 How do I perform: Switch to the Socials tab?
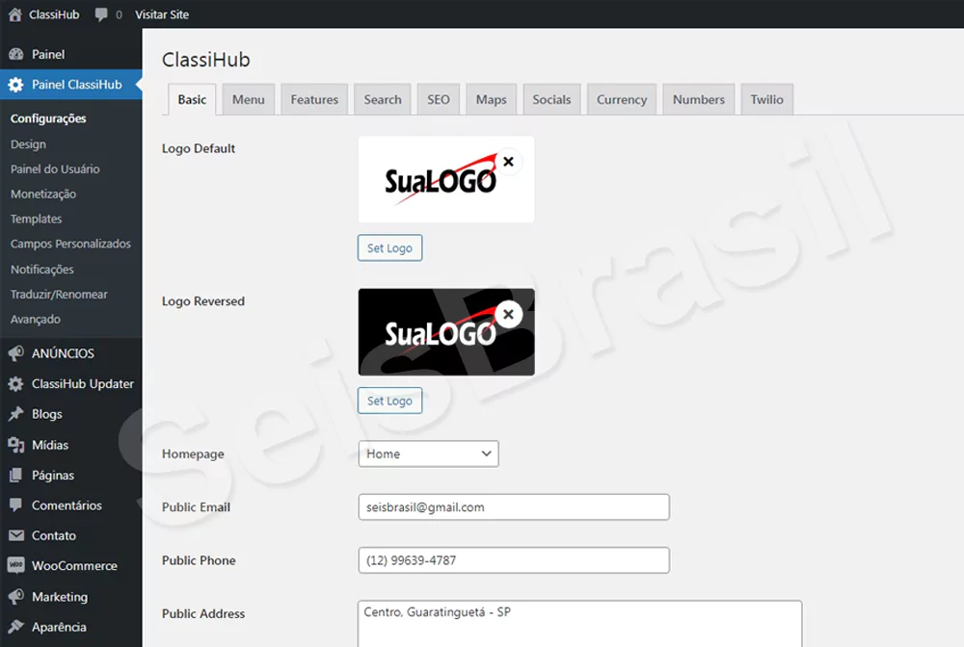[x=551, y=99]
